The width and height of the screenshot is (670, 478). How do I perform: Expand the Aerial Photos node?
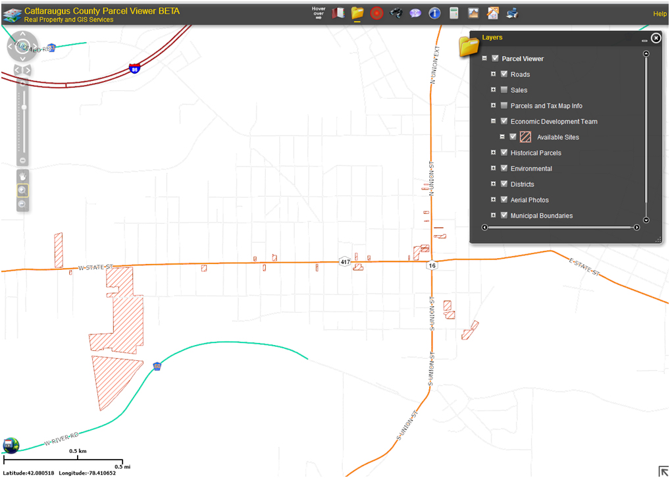tap(494, 199)
